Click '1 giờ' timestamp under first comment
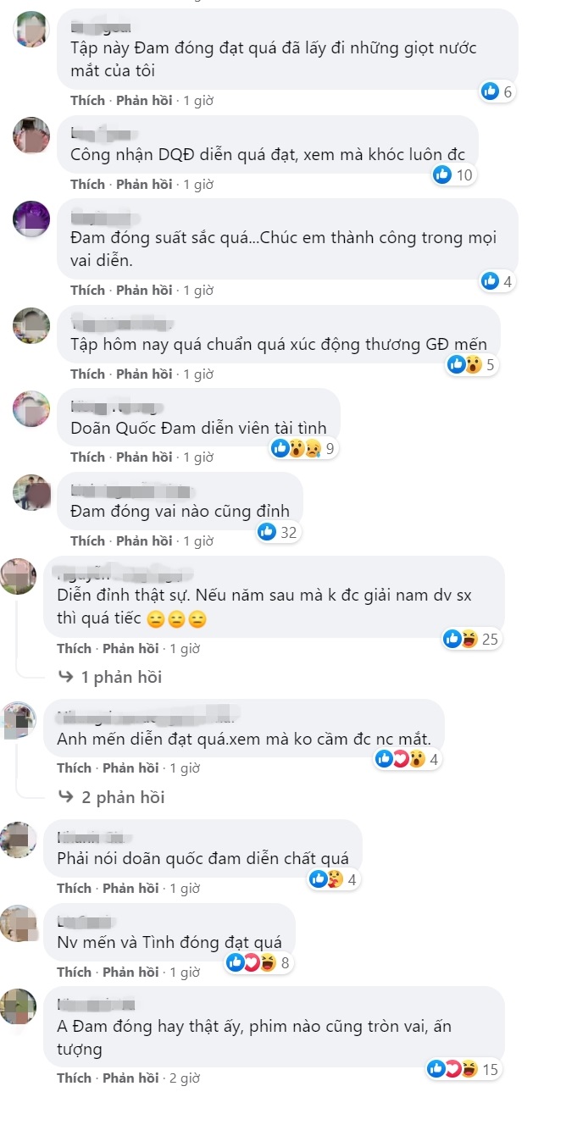 198,100
